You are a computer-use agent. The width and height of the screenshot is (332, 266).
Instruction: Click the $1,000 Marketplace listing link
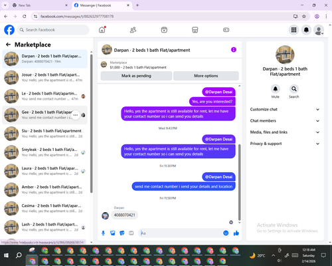click(x=138, y=67)
